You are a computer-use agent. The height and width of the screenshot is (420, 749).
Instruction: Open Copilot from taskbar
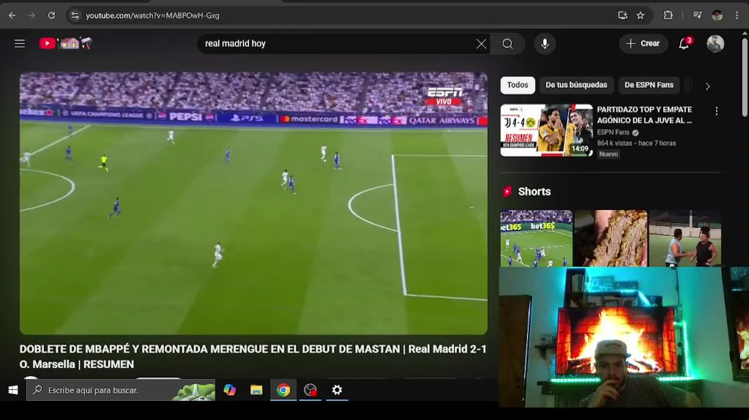(x=229, y=390)
